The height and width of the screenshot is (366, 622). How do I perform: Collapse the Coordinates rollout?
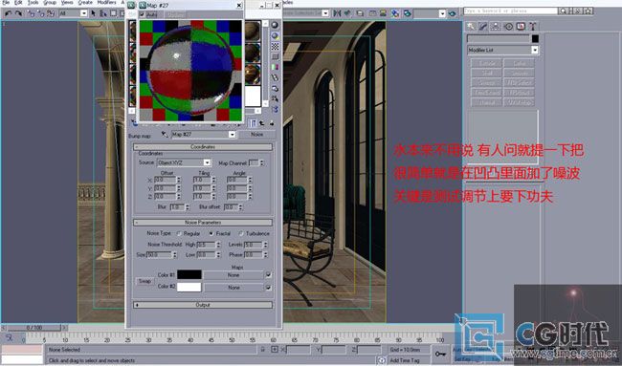coord(203,147)
